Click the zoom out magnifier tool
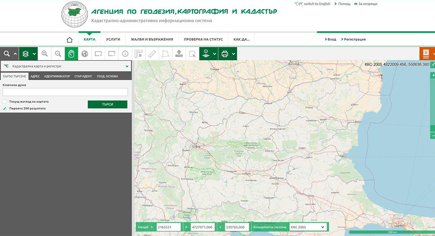Viewport: 435px width, 236px height. 58,54
